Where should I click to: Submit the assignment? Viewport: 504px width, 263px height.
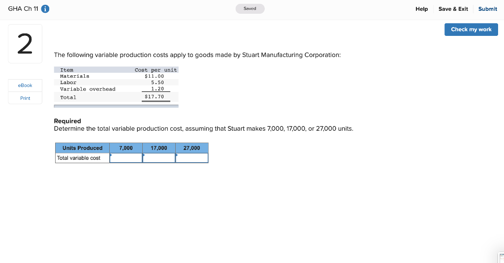487,9
